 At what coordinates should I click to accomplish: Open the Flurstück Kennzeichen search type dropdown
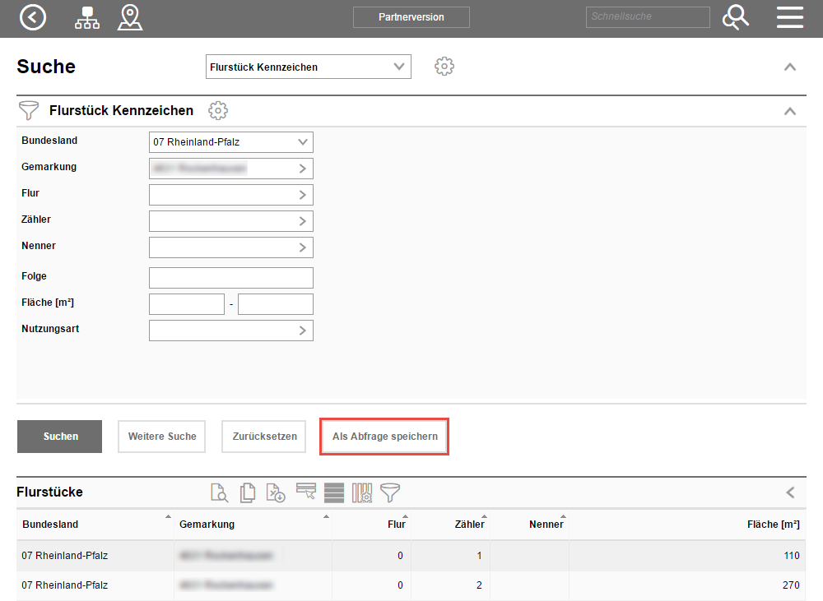(x=308, y=67)
